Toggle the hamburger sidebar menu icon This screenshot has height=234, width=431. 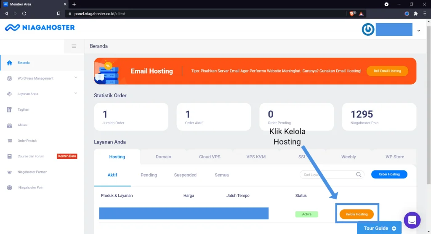74,46
